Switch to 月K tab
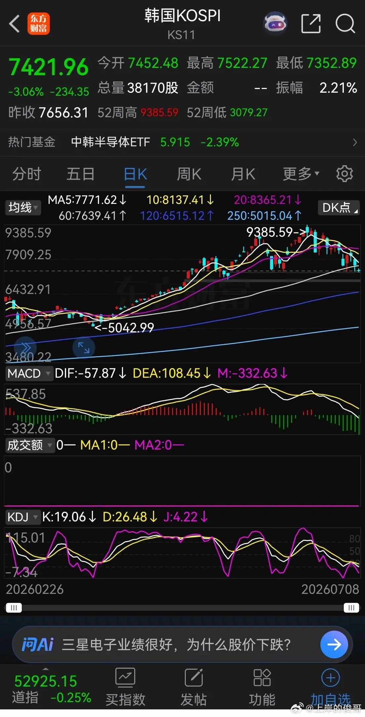Viewport: 365px width, 717px height. (x=243, y=174)
